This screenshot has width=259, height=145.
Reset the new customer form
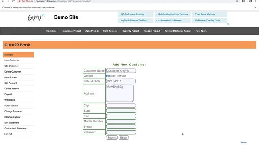pos(124,137)
